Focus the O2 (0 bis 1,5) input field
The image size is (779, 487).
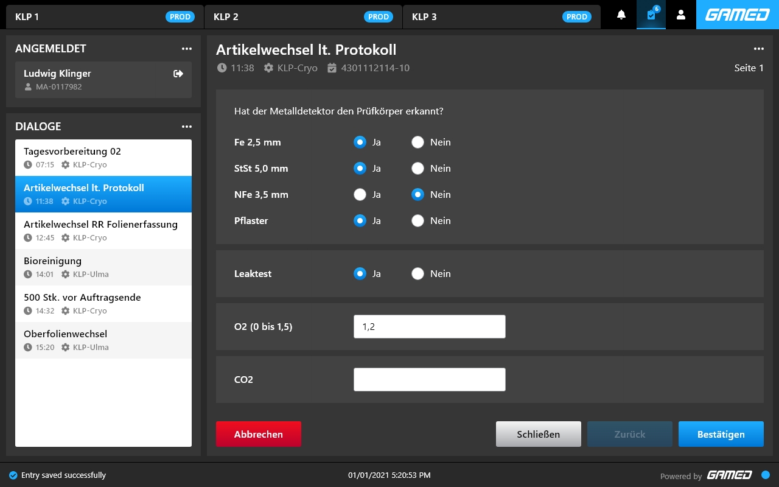coord(430,326)
